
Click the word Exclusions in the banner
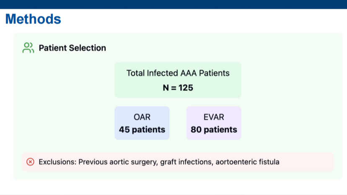coord(57,162)
